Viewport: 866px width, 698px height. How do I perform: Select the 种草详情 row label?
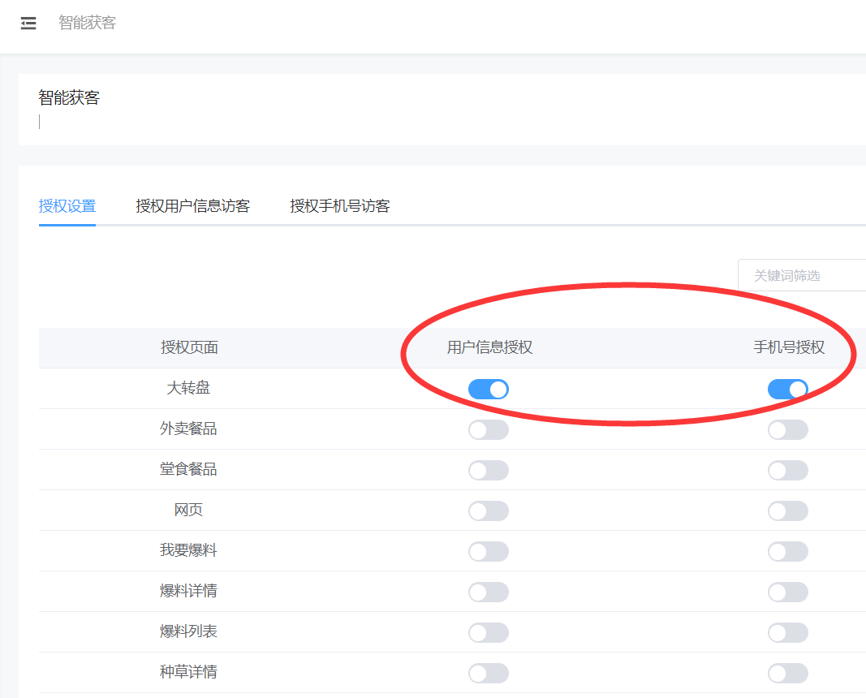188,672
